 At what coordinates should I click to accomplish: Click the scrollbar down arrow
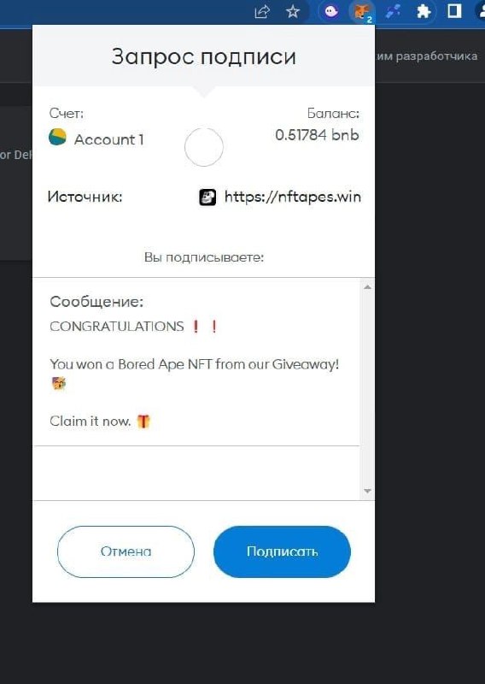[367, 491]
